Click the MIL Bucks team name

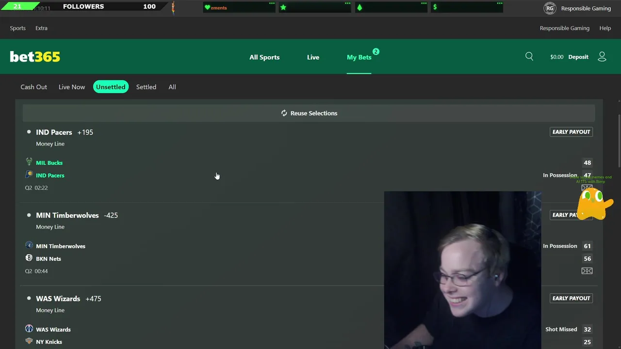pos(49,163)
